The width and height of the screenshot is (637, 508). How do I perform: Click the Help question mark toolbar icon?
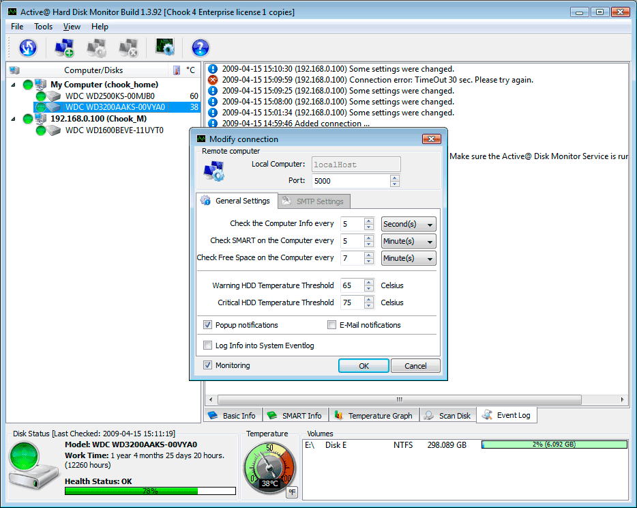click(x=201, y=48)
